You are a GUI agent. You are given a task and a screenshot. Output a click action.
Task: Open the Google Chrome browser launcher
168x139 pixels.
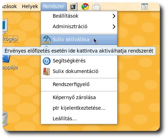point(85,7)
